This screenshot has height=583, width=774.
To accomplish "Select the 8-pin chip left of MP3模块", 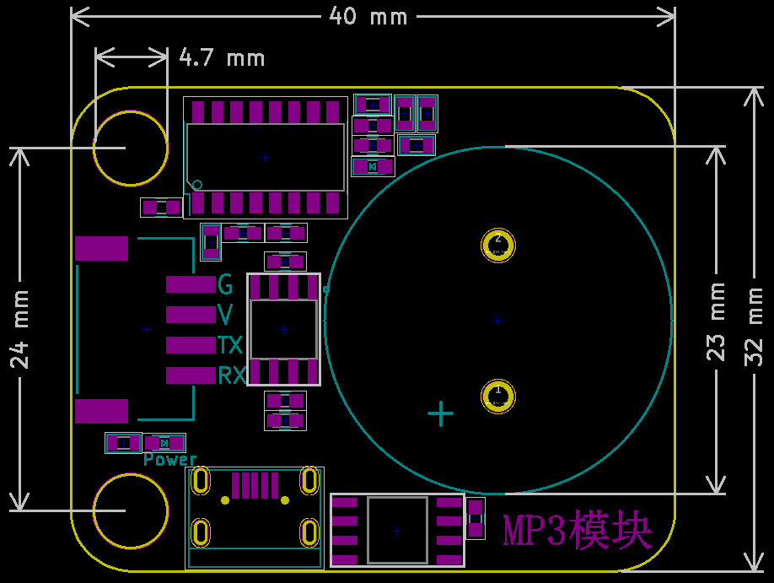I will (397, 531).
